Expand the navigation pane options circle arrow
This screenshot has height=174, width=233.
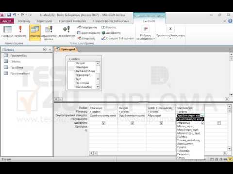point(45,49)
